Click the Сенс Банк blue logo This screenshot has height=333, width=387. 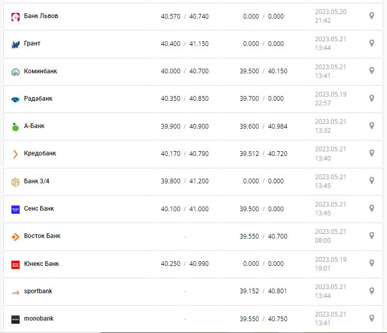(15, 209)
